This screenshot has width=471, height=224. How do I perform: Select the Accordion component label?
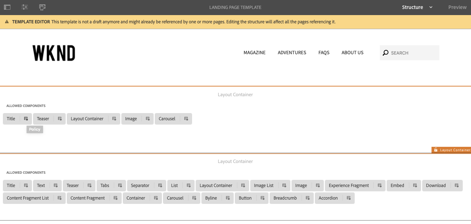[x=328, y=198]
